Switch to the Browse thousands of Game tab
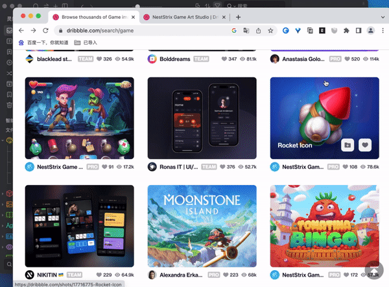This screenshot has height=287, width=389. tap(94, 17)
